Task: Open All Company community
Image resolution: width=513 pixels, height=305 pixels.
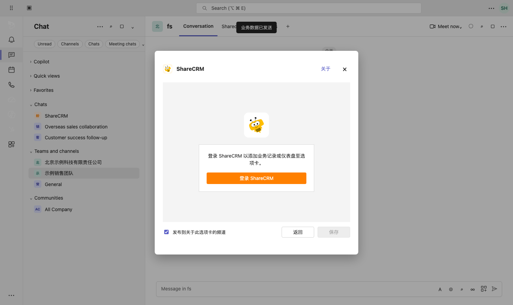Action: point(84,209)
